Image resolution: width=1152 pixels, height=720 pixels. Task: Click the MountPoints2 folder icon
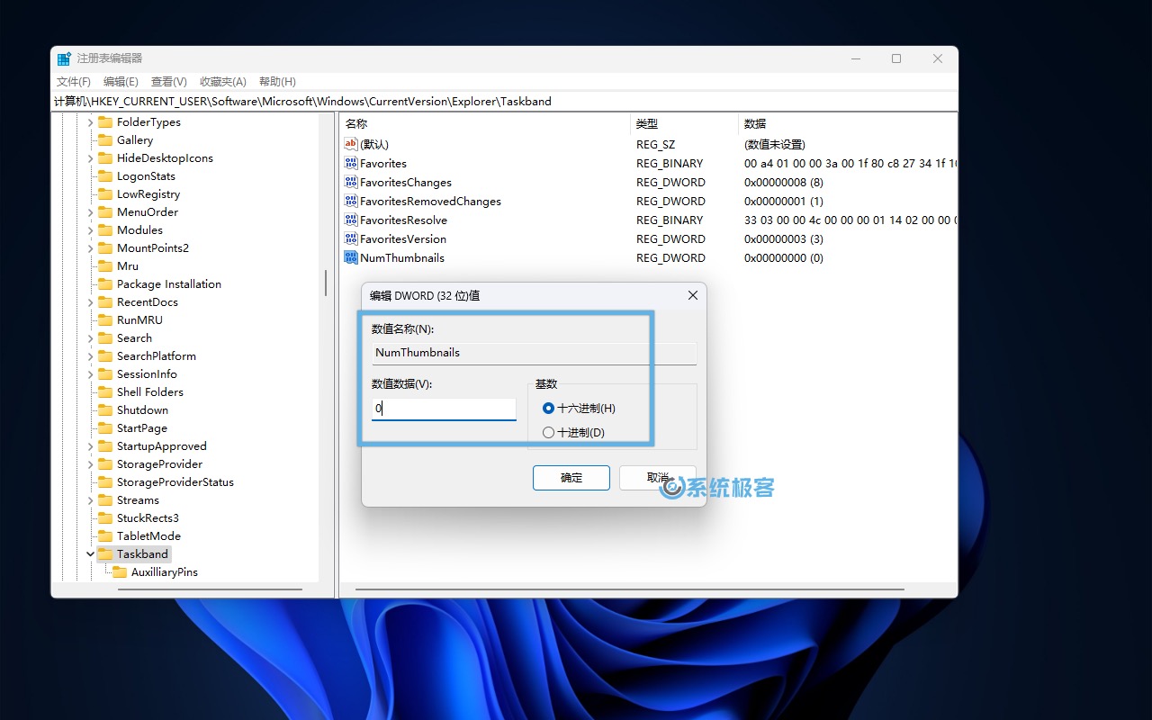coord(105,248)
